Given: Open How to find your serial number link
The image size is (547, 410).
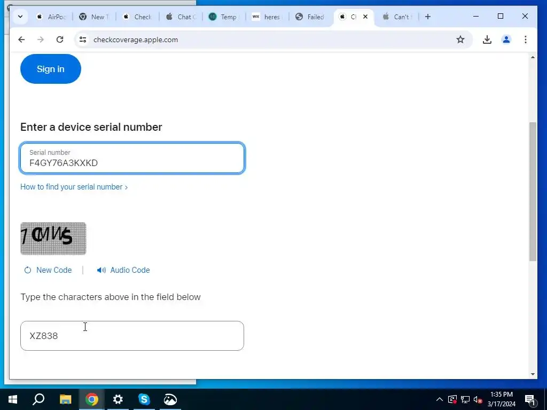Looking at the screenshot, I should click(x=74, y=187).
